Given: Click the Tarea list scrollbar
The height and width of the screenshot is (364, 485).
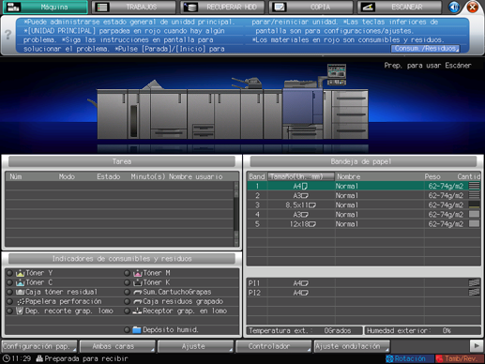Looking at the screenshot, I should tap(236, 214).
